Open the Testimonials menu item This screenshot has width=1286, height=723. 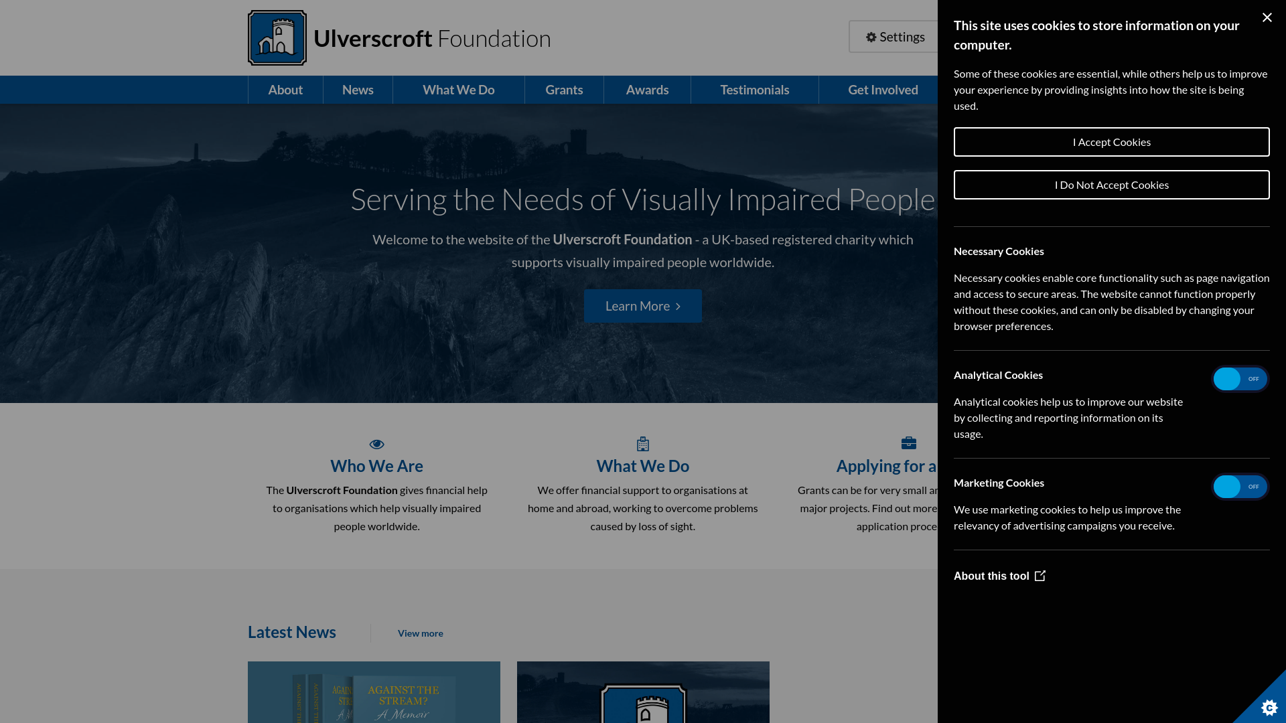755,90
